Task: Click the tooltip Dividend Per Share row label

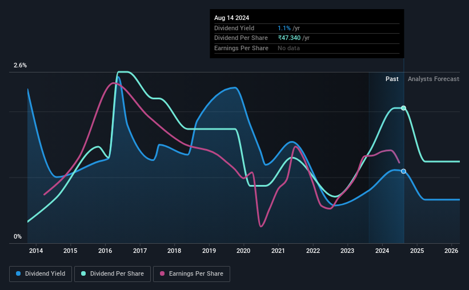Action: pyautogui.click(x=240, y=38)
